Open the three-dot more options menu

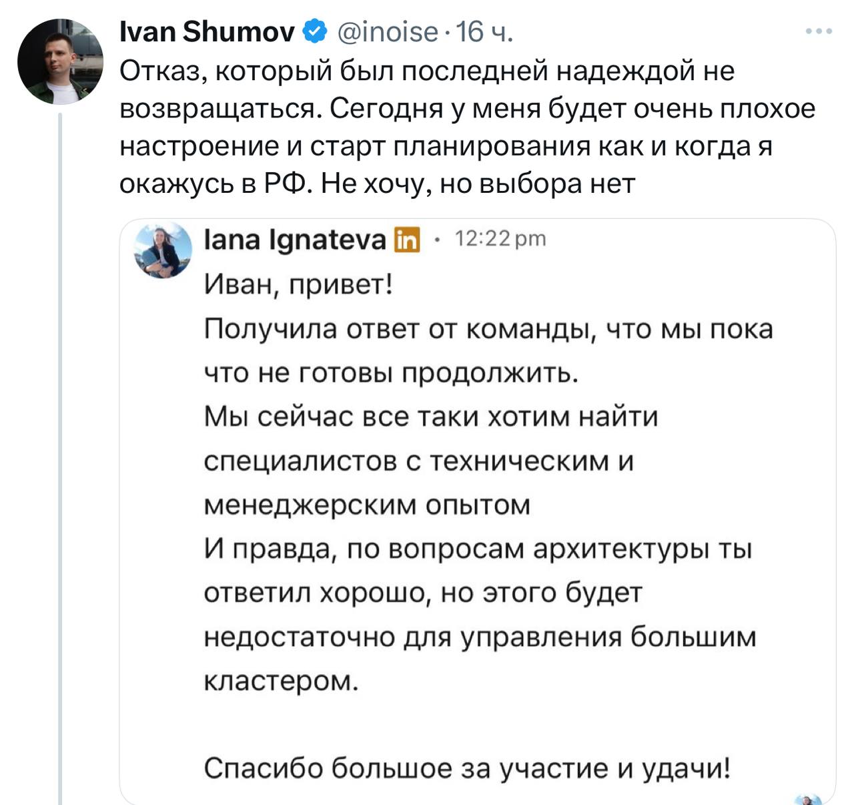click(x=819, y=31)
